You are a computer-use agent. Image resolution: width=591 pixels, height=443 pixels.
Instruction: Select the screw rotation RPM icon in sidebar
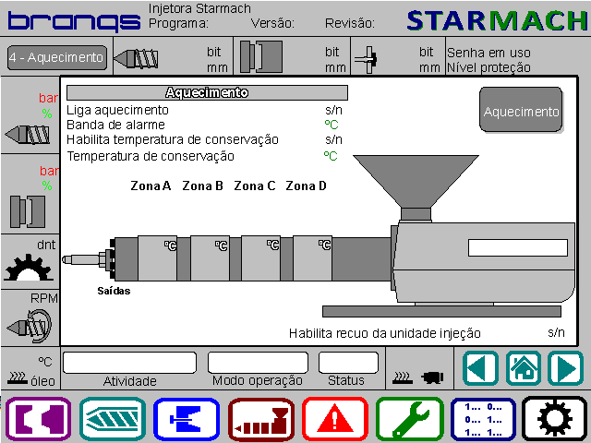pos(30,326)
